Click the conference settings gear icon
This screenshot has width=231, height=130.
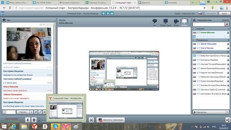click(x=104, y=13)
